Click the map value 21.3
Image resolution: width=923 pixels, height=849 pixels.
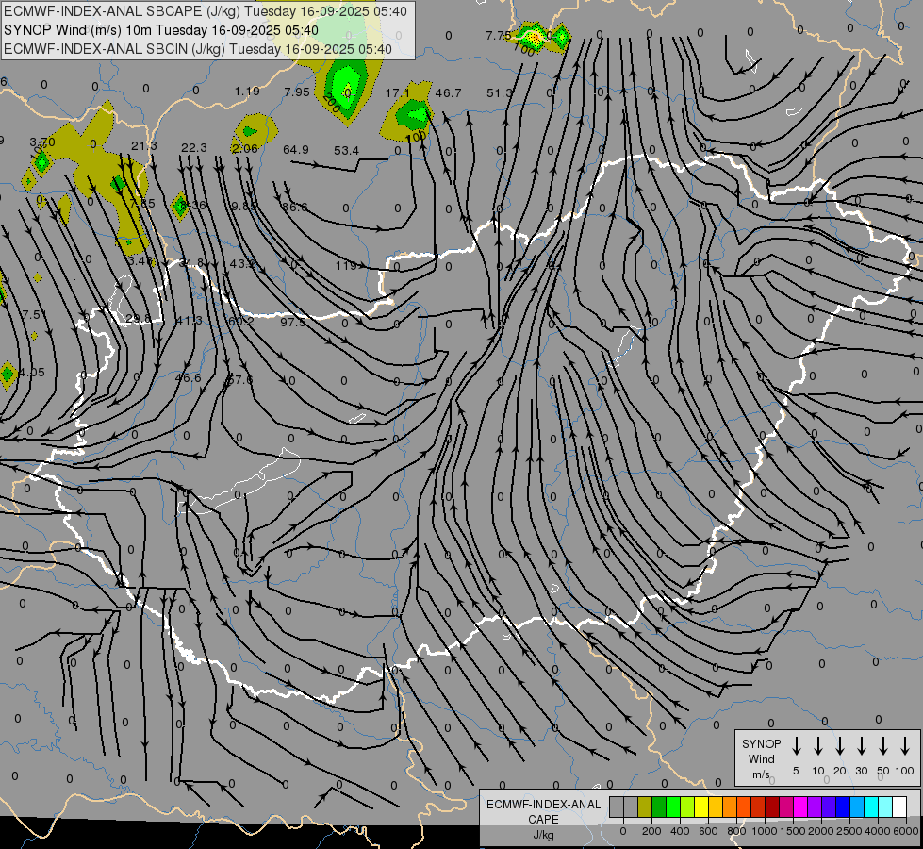(144, 146)
